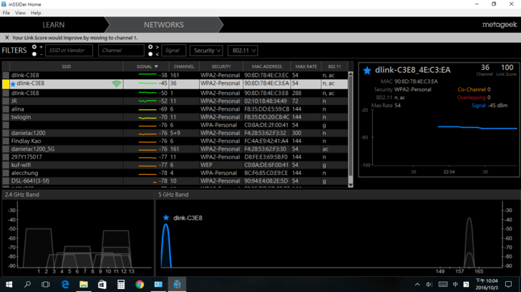The height and width of the screenshot is (292, 521).
Task: Open Task View from taskbar
Action: click(x=46, y=284)
